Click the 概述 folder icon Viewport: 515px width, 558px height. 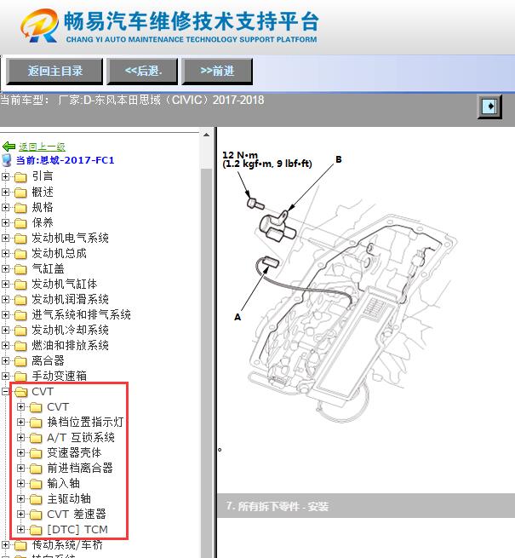coord(20,193)
